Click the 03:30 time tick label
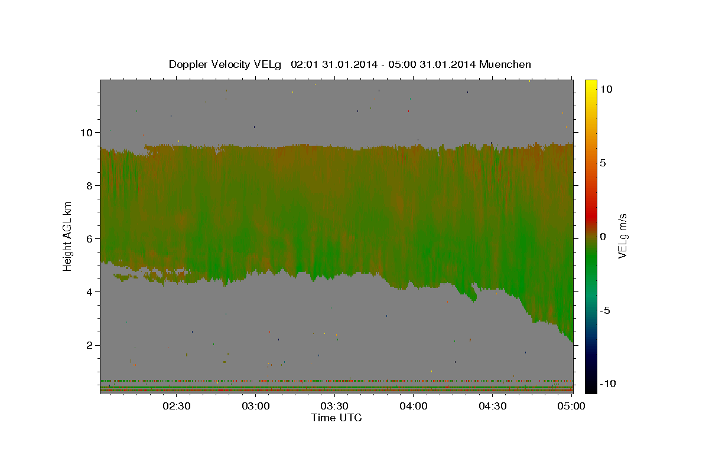This screenshot has height=472, width=709. pos(335,406)
